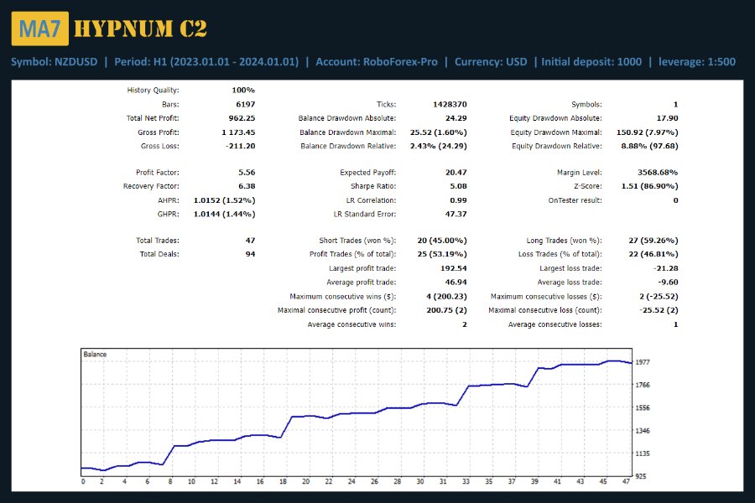Click the Total Trades value 47
The width and height of the screenshot is (755, 503).
click(x=250, y=241)
